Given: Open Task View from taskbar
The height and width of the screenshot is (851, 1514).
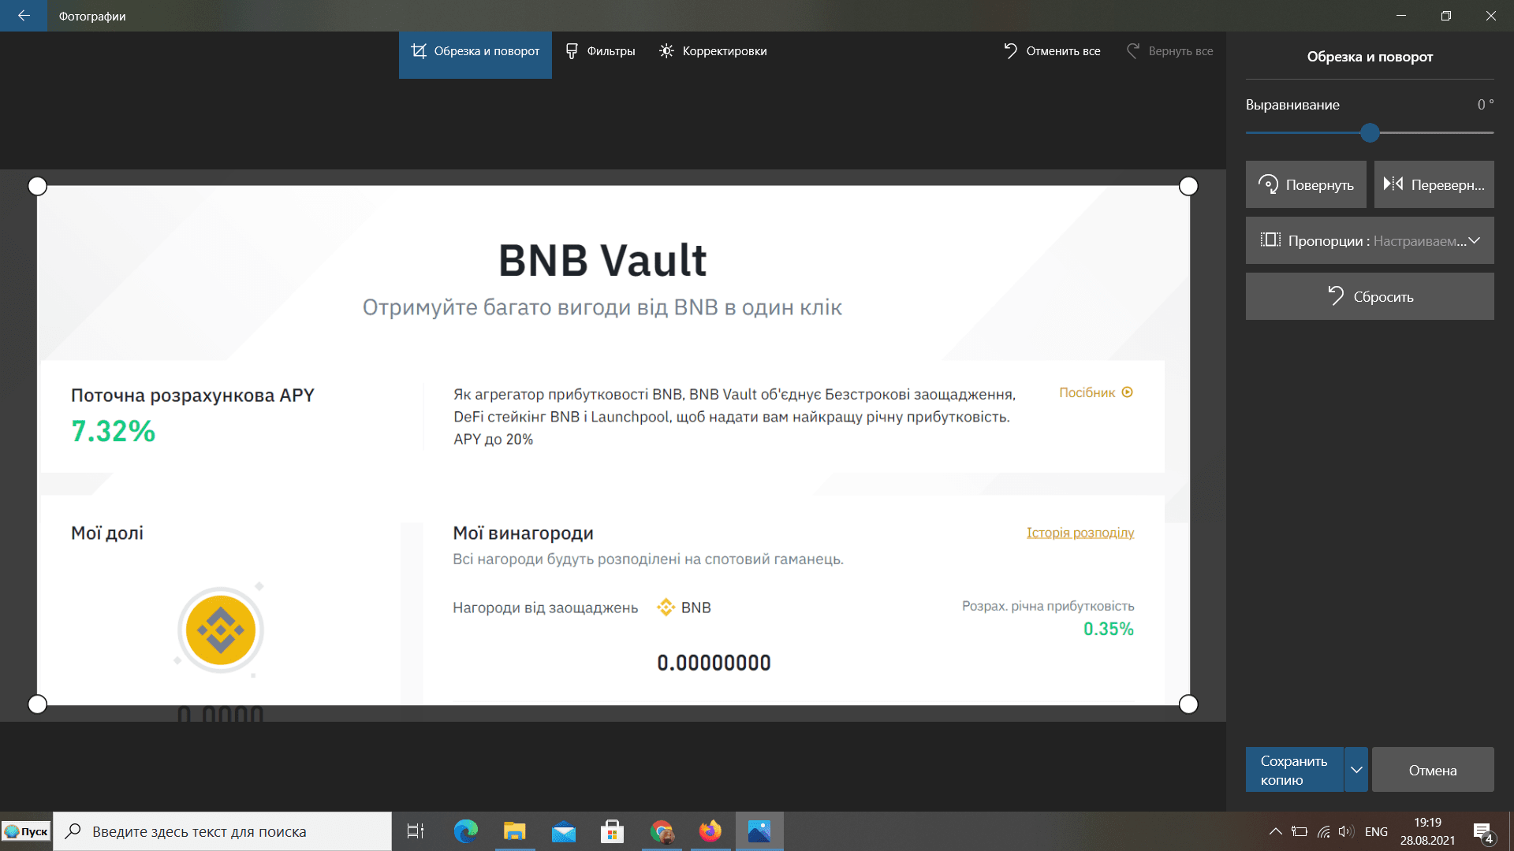Looking at the screenshot, I should (415, 831).
